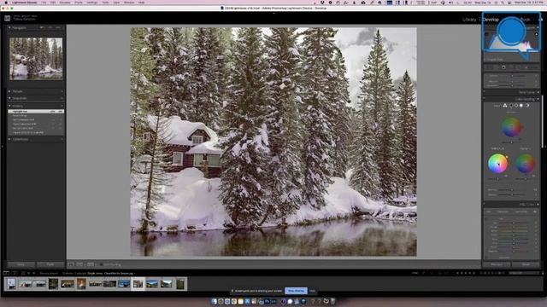This screenshot has width=547, height=307.
Task: Enable the Soft Proofing checkbox
Action: [x=101, y=264]
